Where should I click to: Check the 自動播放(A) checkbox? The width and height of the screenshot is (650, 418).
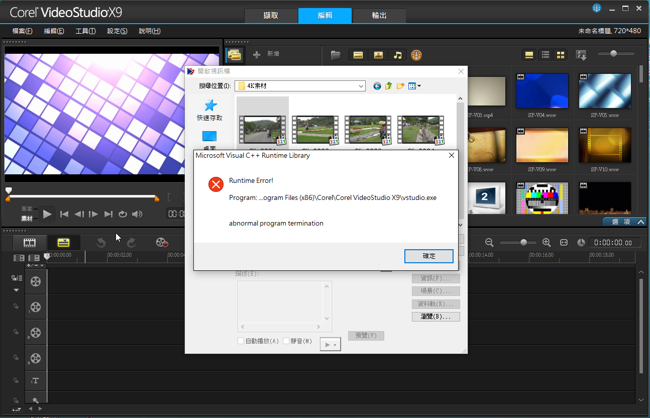point(241,341)
